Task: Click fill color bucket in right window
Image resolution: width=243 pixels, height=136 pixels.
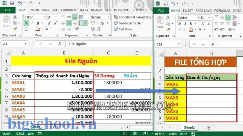Action: (x=191, y=29)
